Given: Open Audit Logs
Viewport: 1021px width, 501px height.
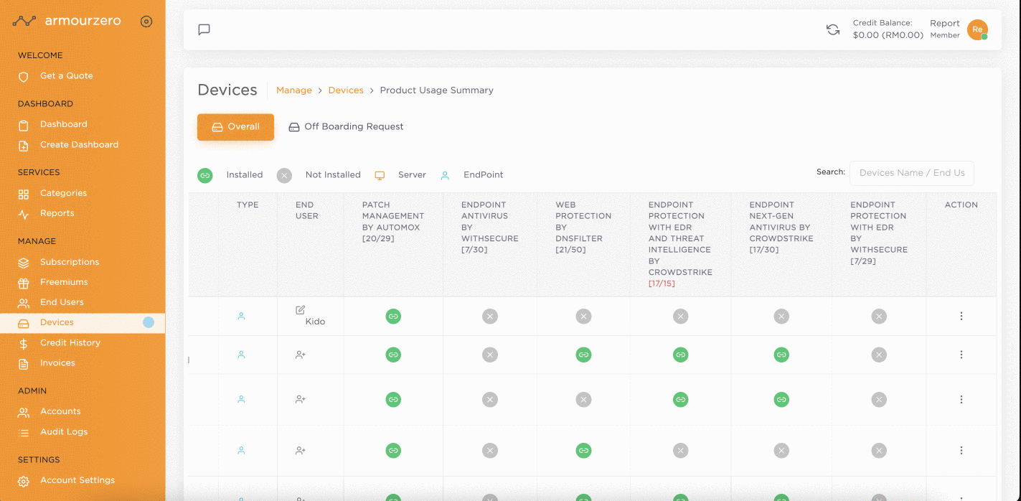Looking at the screenshot, I should click(64, 431).
